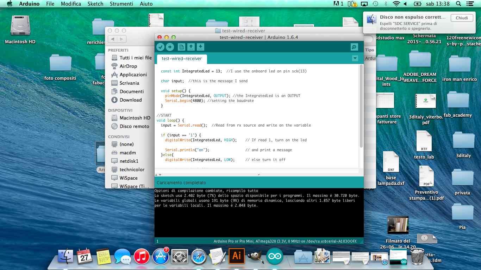Select Scrivania in the Finder sidebar
The image size is (481, 270).
pos(125,83)
